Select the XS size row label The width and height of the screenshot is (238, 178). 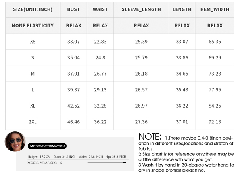point(33,42)
